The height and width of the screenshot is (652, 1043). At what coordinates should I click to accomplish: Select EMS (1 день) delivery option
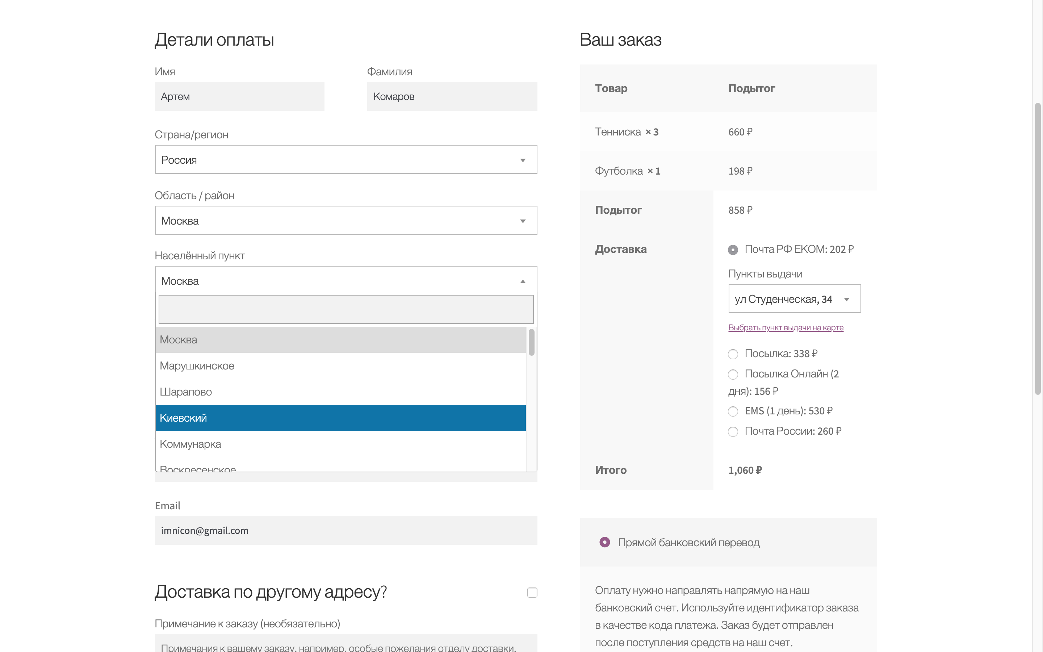[733, 411]
